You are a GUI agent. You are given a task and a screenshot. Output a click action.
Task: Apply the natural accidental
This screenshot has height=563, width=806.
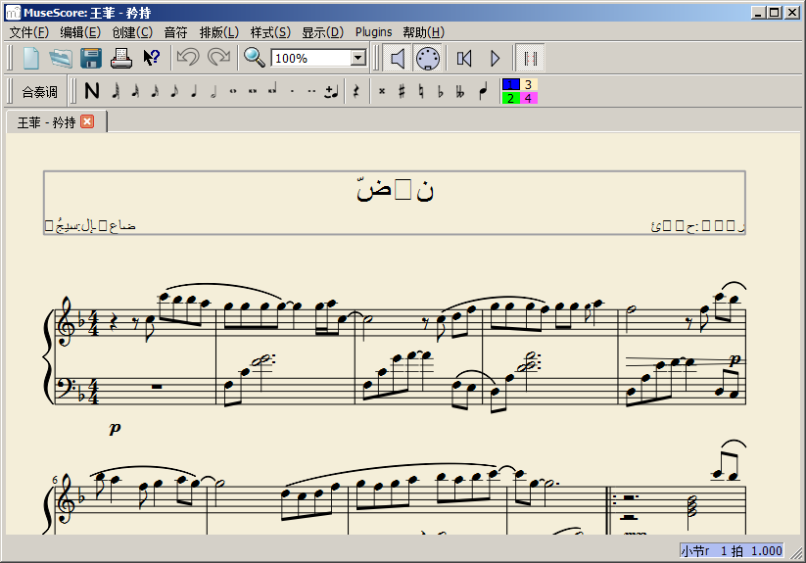(421, 91)
